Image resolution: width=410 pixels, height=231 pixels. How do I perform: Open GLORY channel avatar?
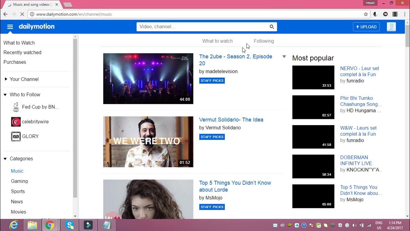pyautogui.click(x=16, y=136)
